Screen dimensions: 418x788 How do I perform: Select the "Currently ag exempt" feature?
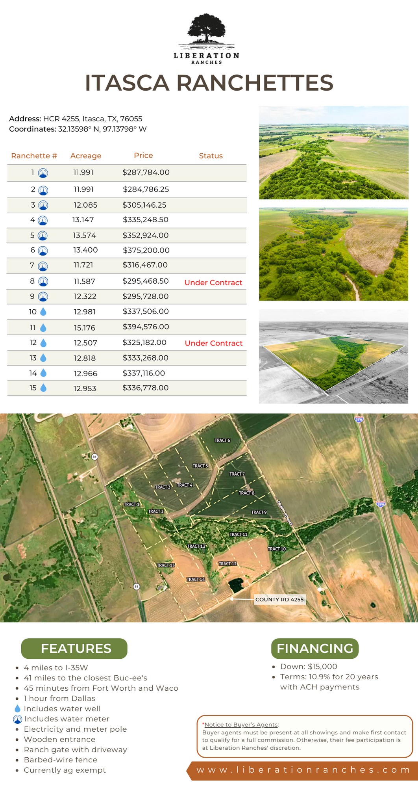pyautogui.click(x=65, y=770)
